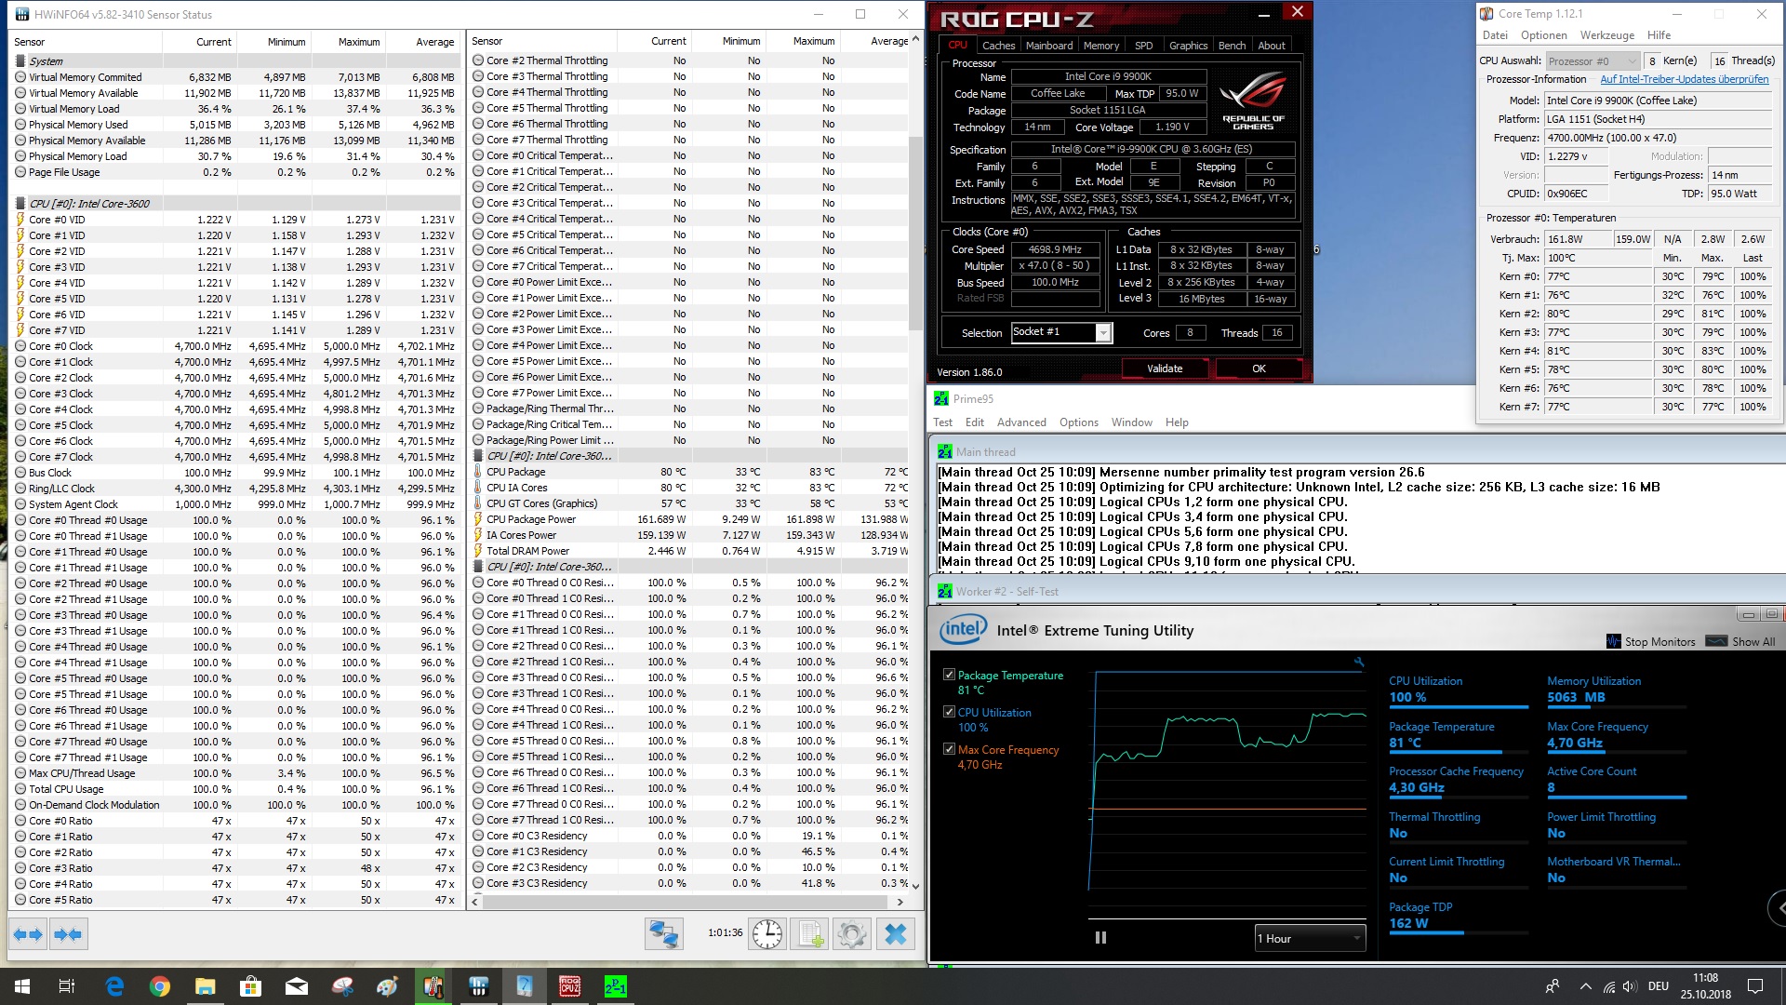This screenshot has width=1786, height=1005.
Task: Collapse HWiNFO sensor columns with blue inward arrows
Action: click(x=68, y=934)
